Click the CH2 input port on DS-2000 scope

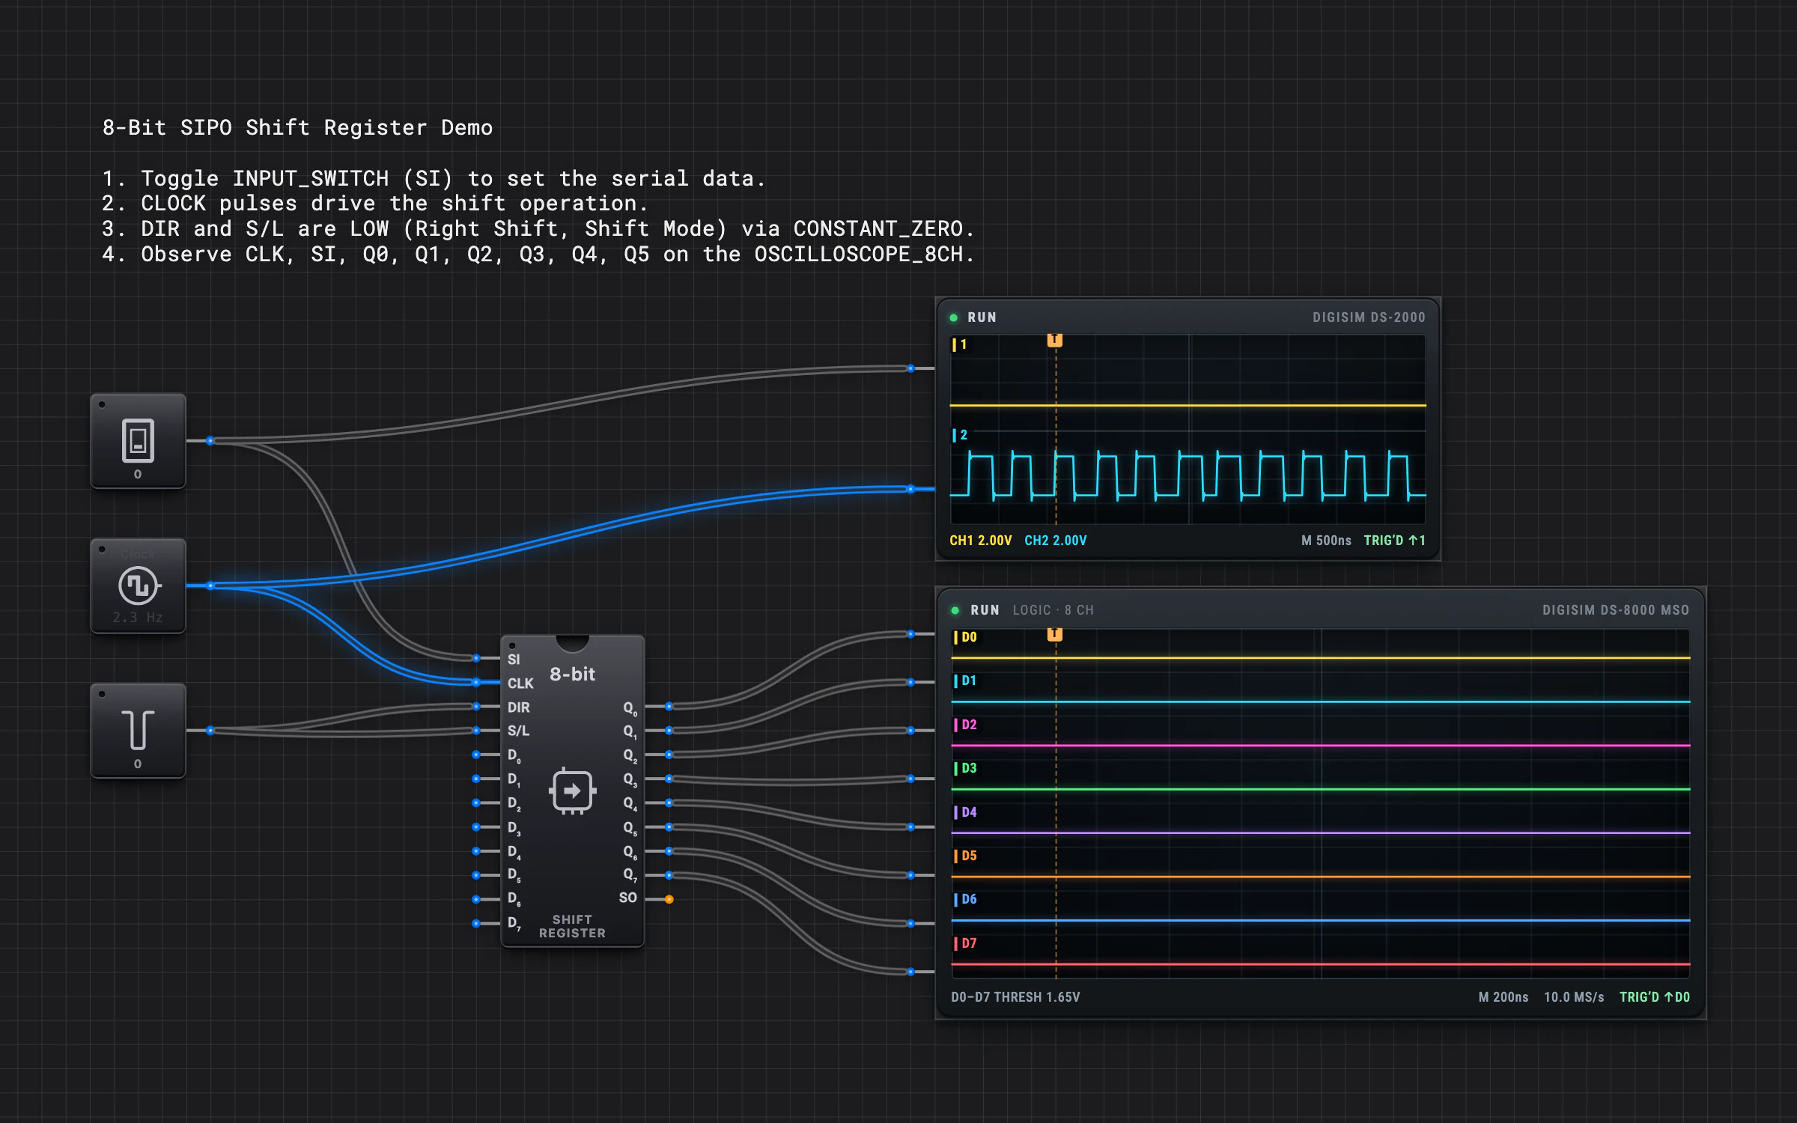click(x=910, y=489)
